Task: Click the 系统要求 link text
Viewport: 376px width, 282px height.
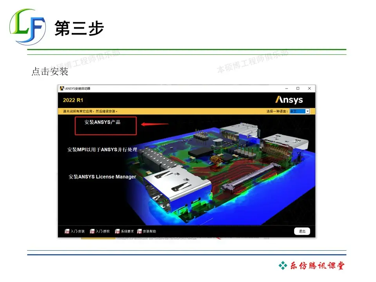Action: point(127,231)
